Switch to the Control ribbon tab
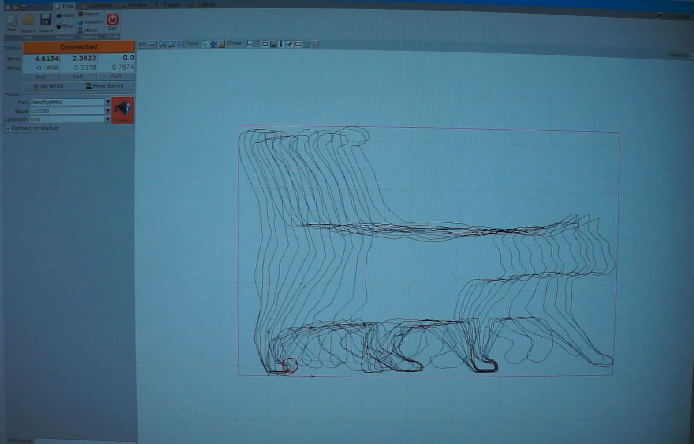Screen dimensions: 694x444 [97, 6]
